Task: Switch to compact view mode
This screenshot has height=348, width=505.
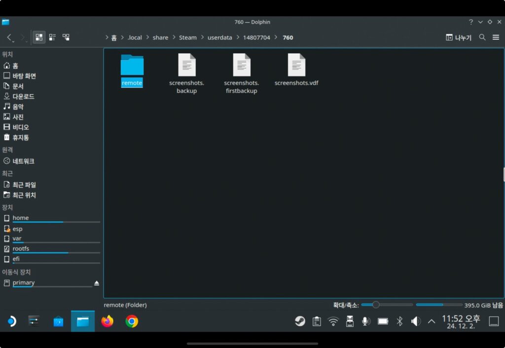Action: (52, 37)
